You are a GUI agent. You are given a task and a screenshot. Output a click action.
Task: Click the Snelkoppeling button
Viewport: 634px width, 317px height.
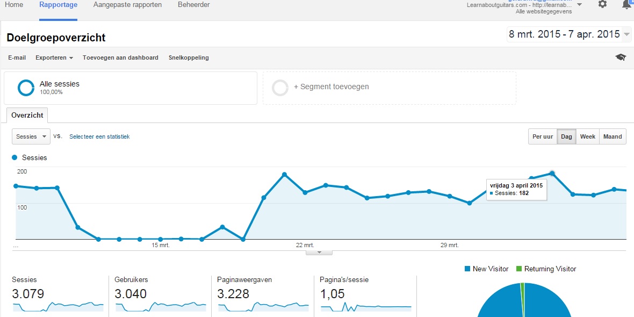click(x=189, y=58)
